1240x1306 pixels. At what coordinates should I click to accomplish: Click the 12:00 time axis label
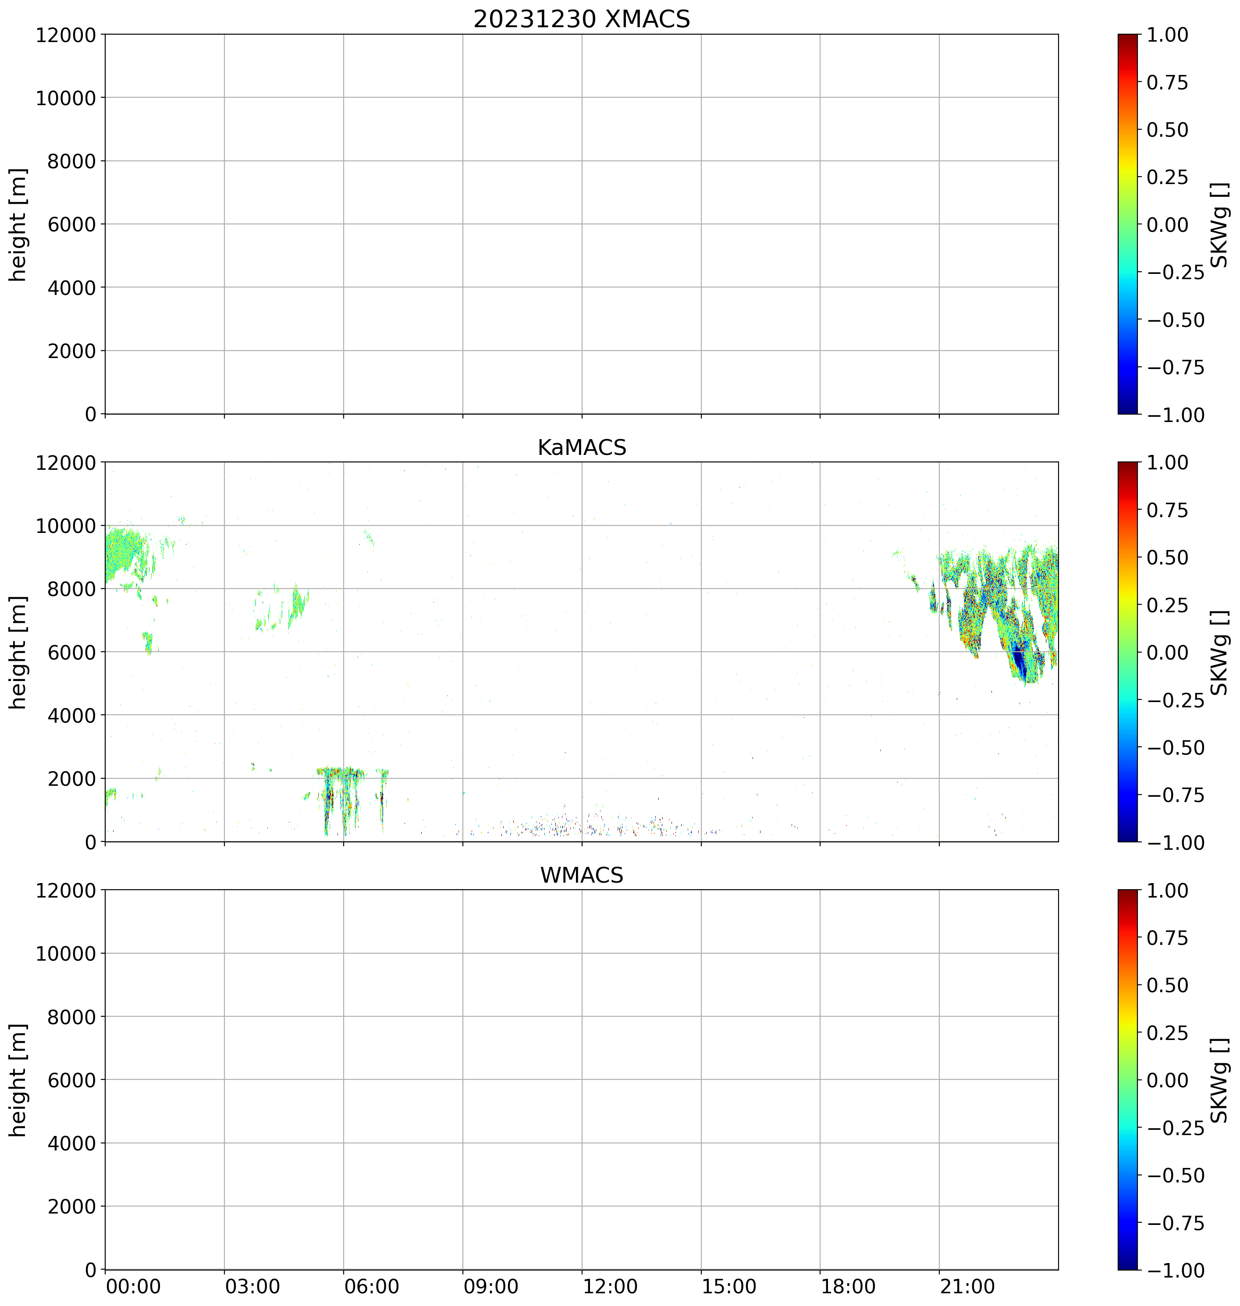(610, 1287)
